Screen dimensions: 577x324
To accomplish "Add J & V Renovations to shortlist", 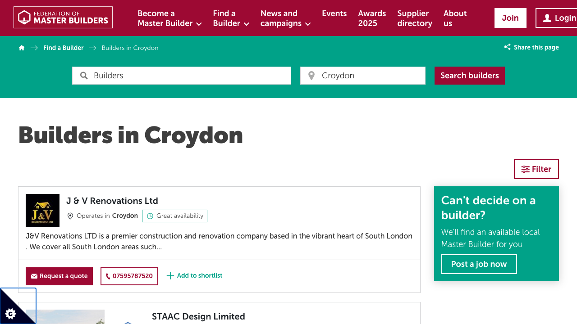I will click(x=194, y=275).
